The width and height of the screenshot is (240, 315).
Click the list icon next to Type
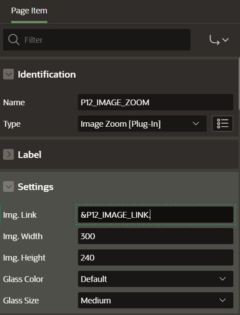(x=223, y=124)
